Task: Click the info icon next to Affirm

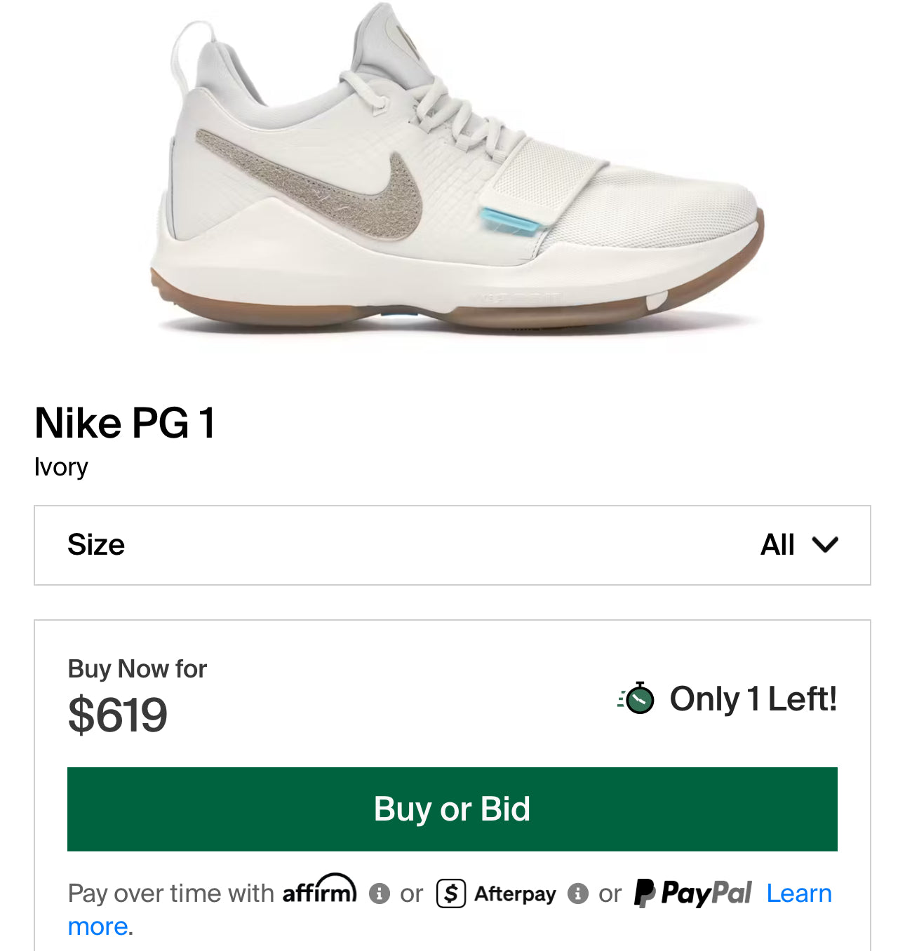Action: point(379,894)
